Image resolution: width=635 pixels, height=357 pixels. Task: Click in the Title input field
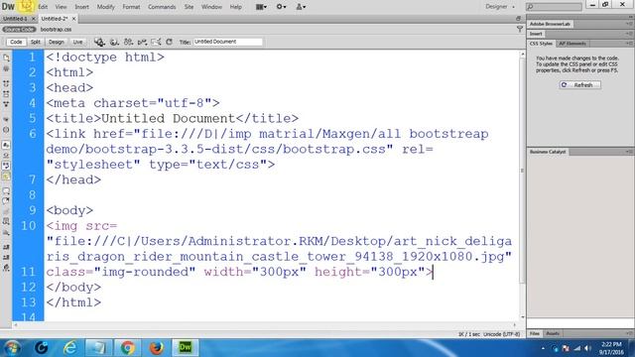[227, 42]
